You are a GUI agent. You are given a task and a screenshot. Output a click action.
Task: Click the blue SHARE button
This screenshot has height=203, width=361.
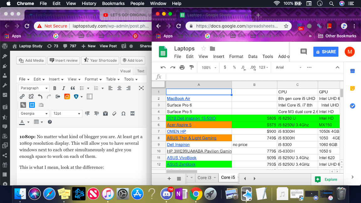(326, 52)
